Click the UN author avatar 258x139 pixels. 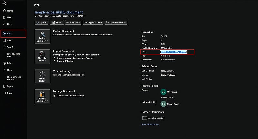164,92
